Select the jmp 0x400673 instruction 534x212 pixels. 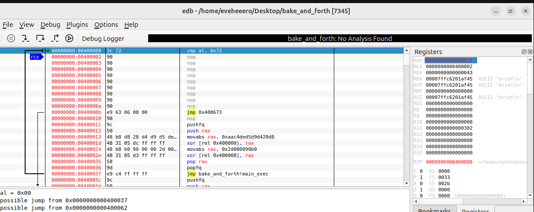[204, 112]
